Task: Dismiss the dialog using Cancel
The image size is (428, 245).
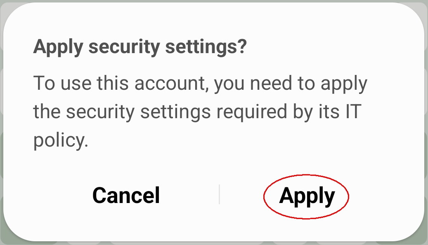Action: pos(126,195)
